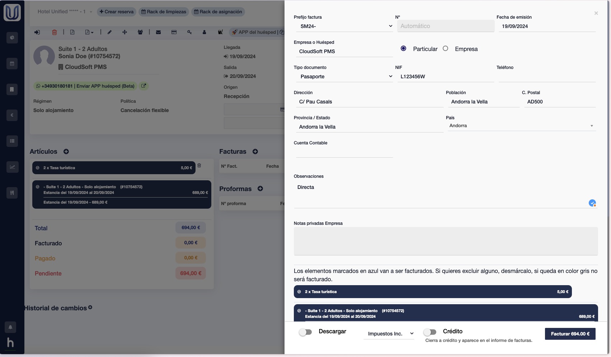Click the key icon in reservation toolbar
The width and height of the screenshot is (611, 357).
point(189,32)
